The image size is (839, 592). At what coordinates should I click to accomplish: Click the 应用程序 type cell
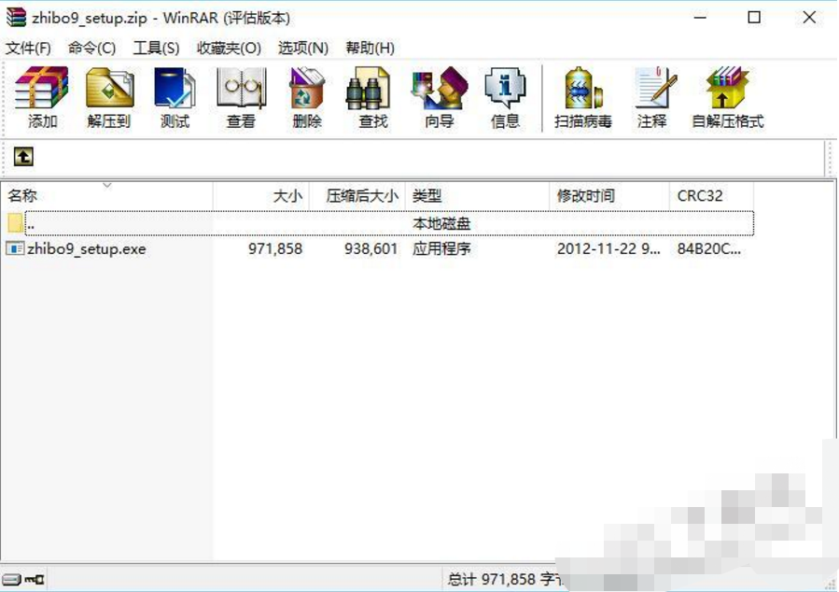pos(441,249)
